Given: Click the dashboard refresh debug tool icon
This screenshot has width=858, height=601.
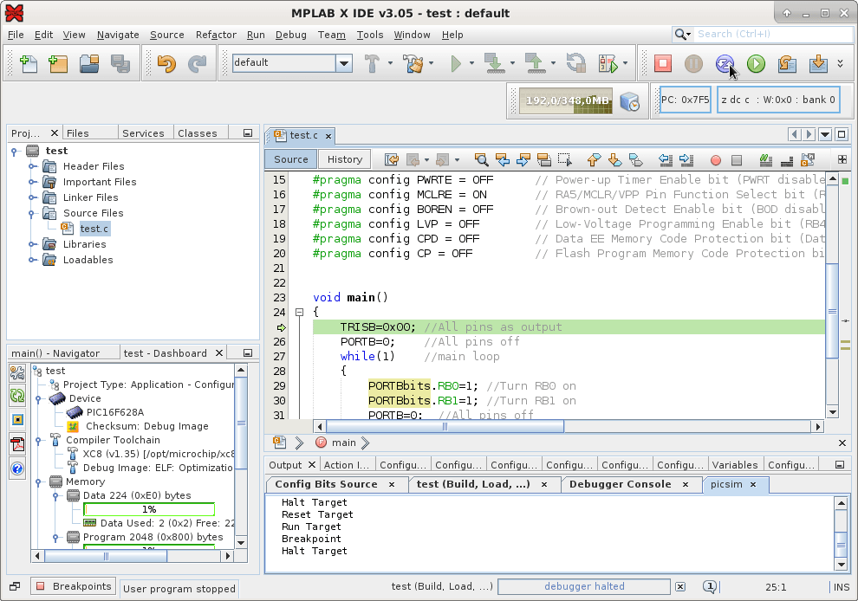Looking at the screenshot, I should pyautogui.click(x=17, y=396).
